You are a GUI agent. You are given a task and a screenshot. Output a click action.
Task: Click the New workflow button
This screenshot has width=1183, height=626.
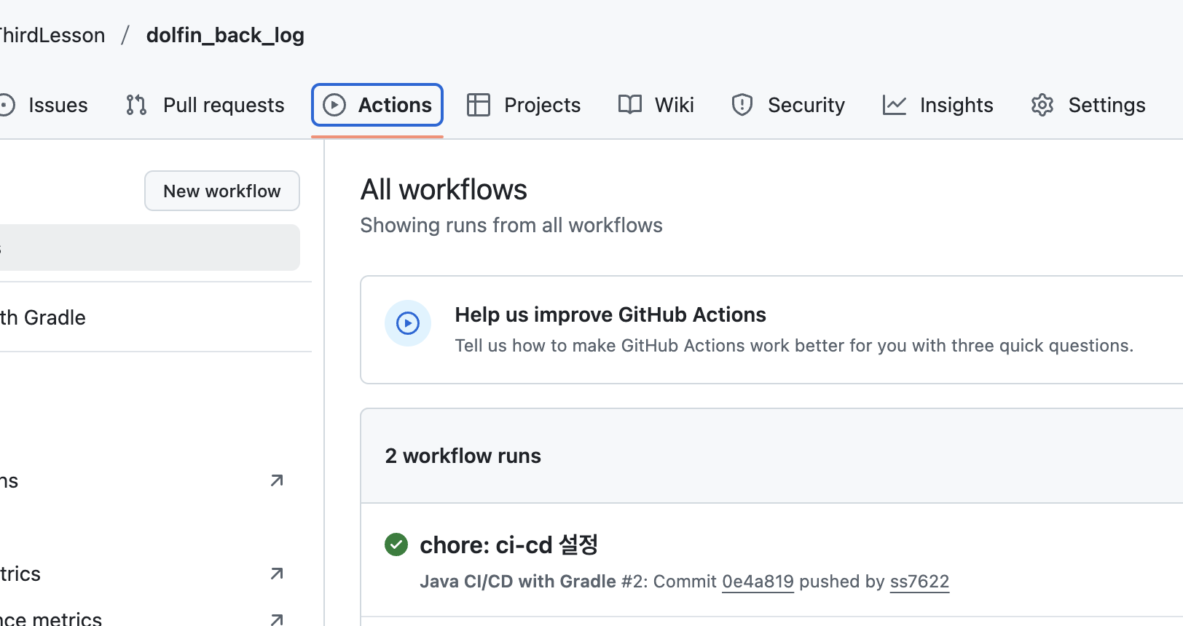click(222, 191)
